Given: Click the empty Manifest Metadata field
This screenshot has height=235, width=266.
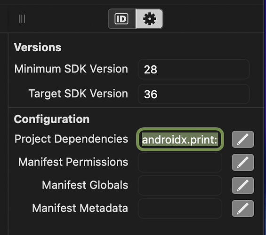Looking at the screenshot, I should (180, 208).
